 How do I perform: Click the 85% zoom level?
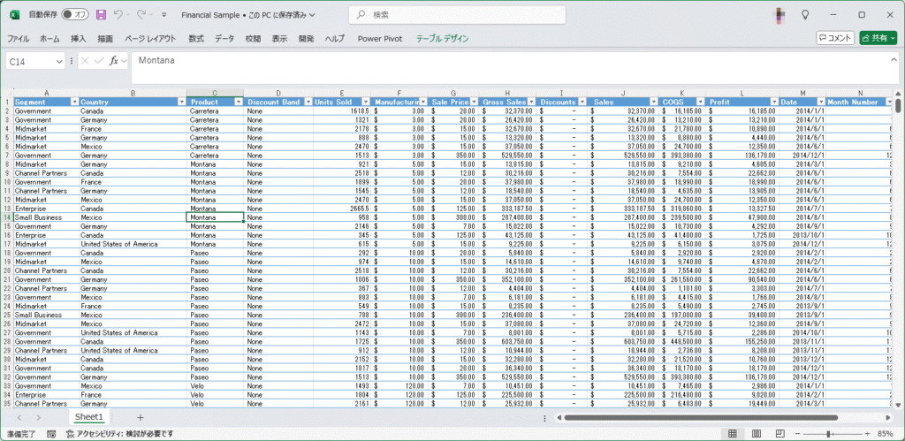click(x=886, y=434)
